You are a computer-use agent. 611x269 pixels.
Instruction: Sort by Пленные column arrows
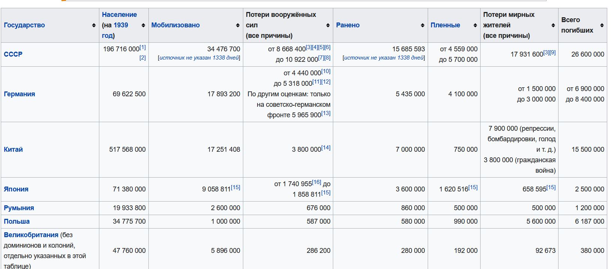(475, 25)
